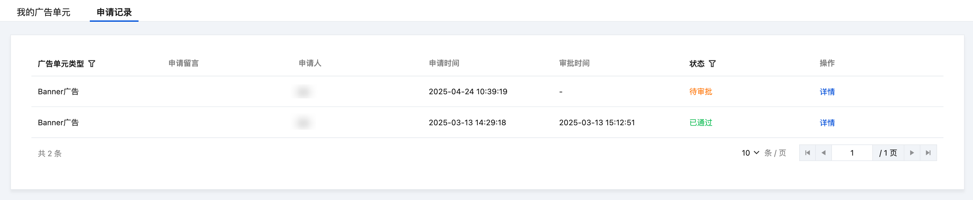Jump to the first page of results
The width and height of the screenshot is (973, 200).
pyautogui.click(x=808, y=153)
